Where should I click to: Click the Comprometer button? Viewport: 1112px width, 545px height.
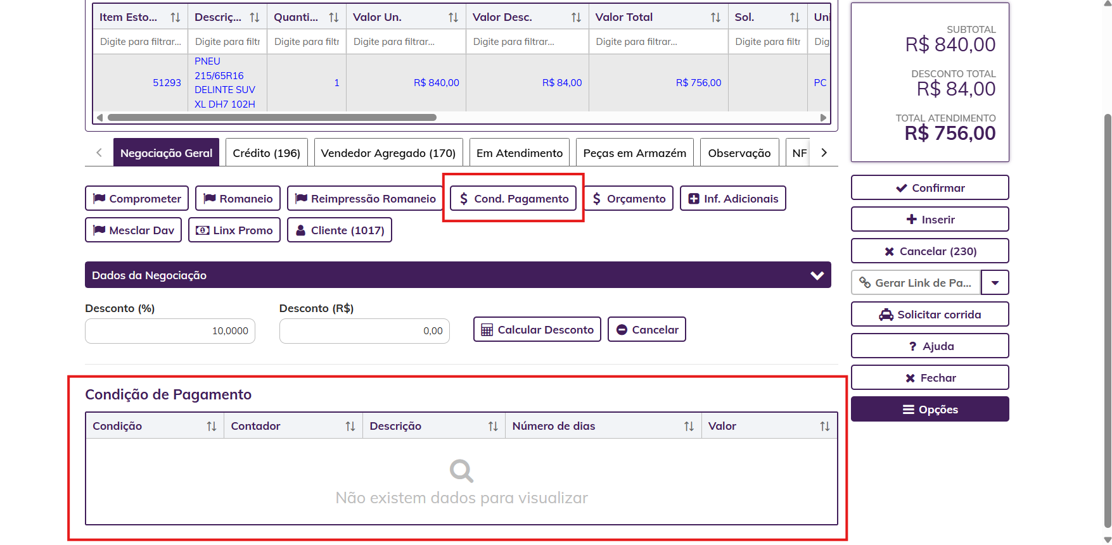(x=137, y=198)
